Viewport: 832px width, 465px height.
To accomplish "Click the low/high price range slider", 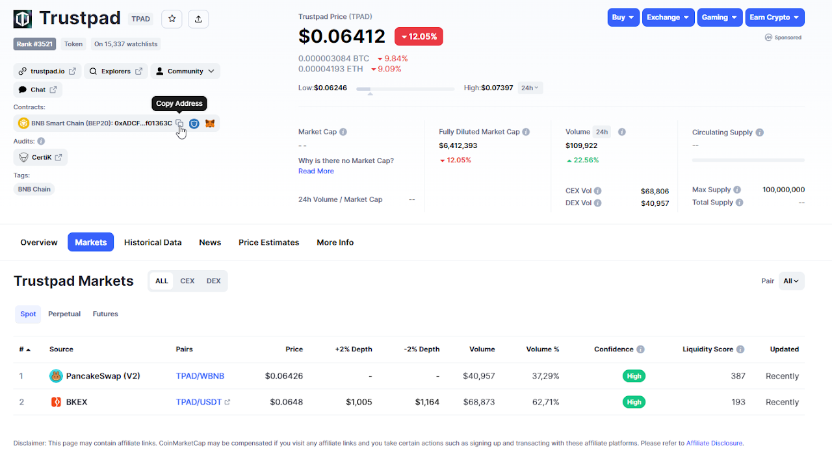I will pyautogui.click(x=406, y=89).
